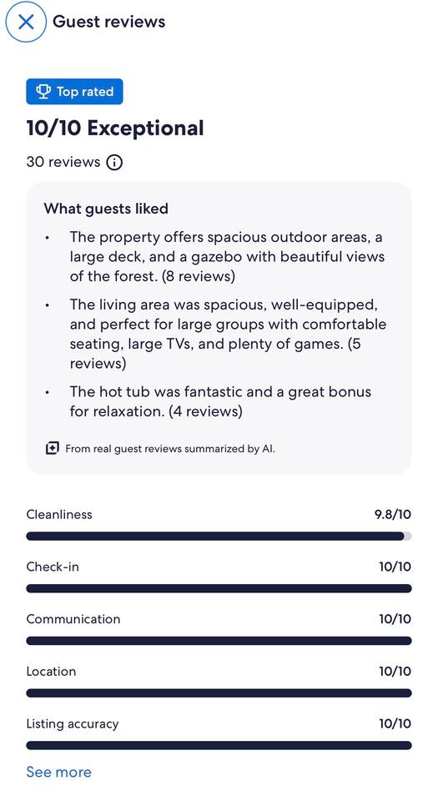This screenshot has height=801, width=438.
Task: Click the What guests liked heading
Action: click(x=106, y=209)
